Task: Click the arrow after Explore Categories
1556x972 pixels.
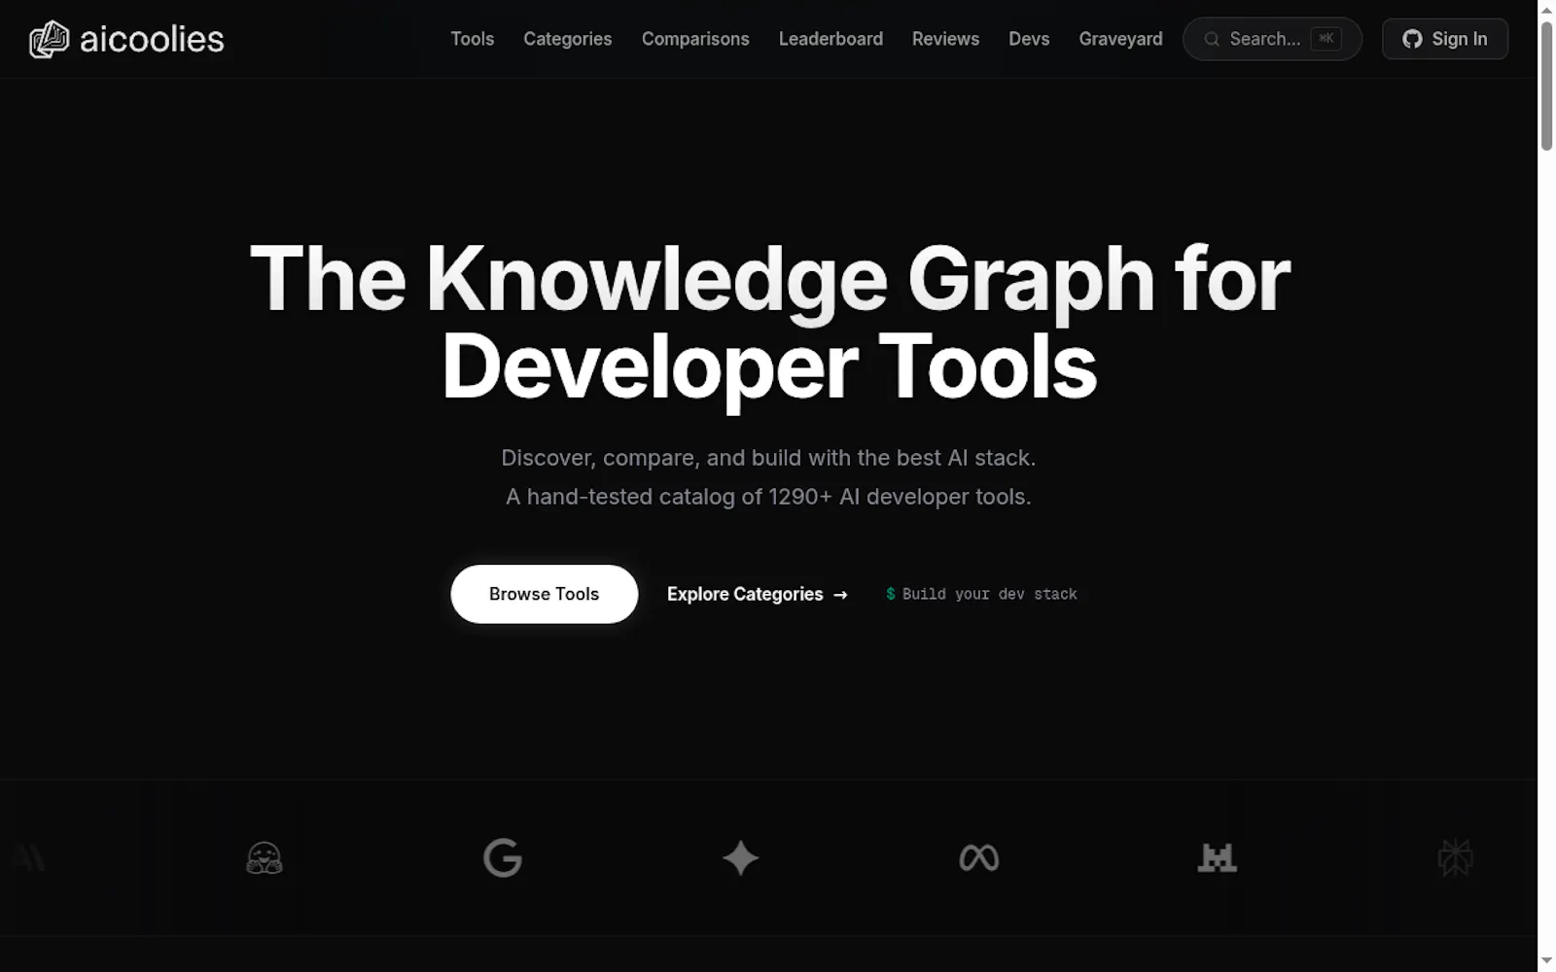Action: point(840,595)
